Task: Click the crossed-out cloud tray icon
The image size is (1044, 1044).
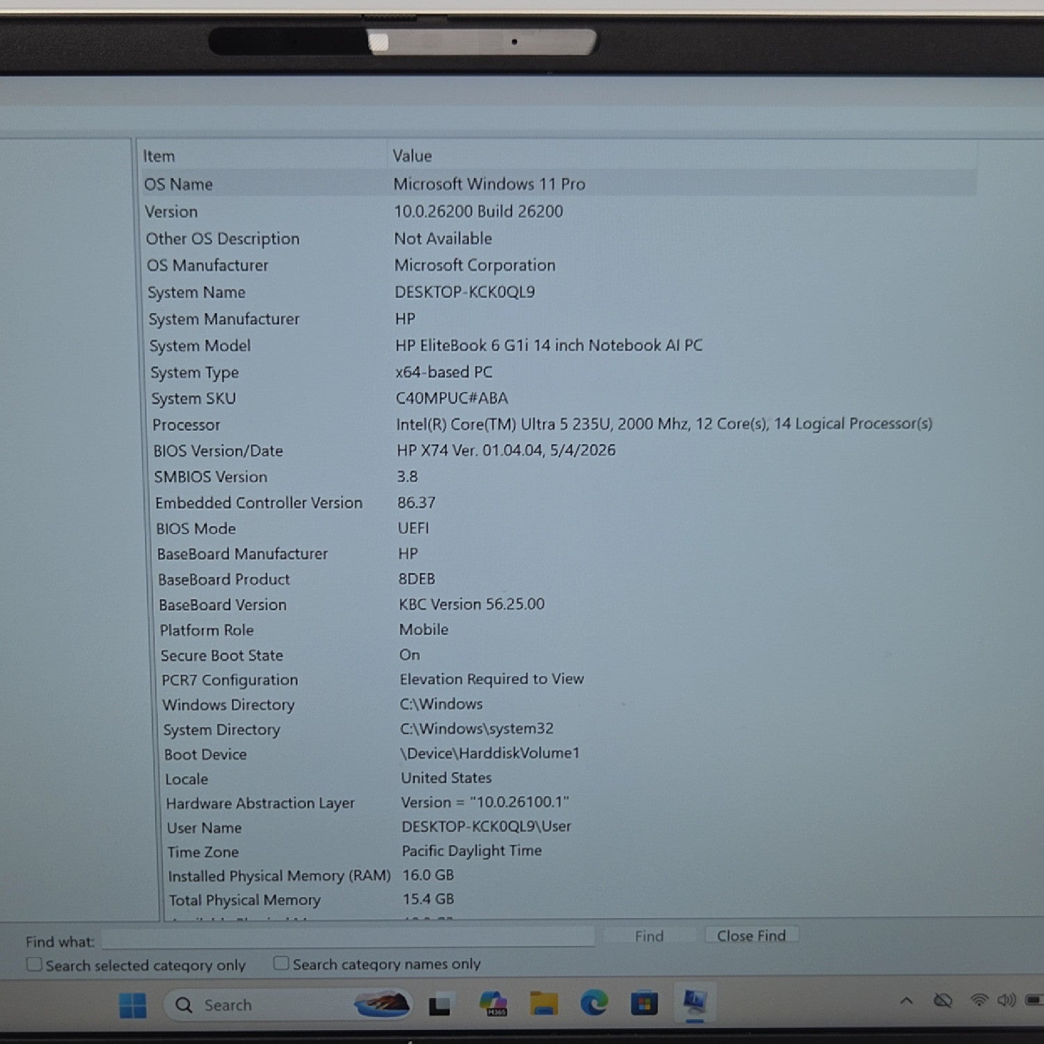Action: [x=942, y=1001]
